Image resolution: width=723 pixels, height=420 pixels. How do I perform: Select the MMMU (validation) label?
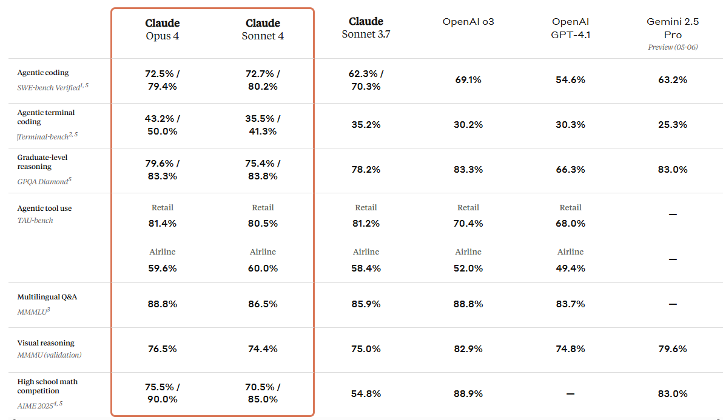tap(49, 355)
